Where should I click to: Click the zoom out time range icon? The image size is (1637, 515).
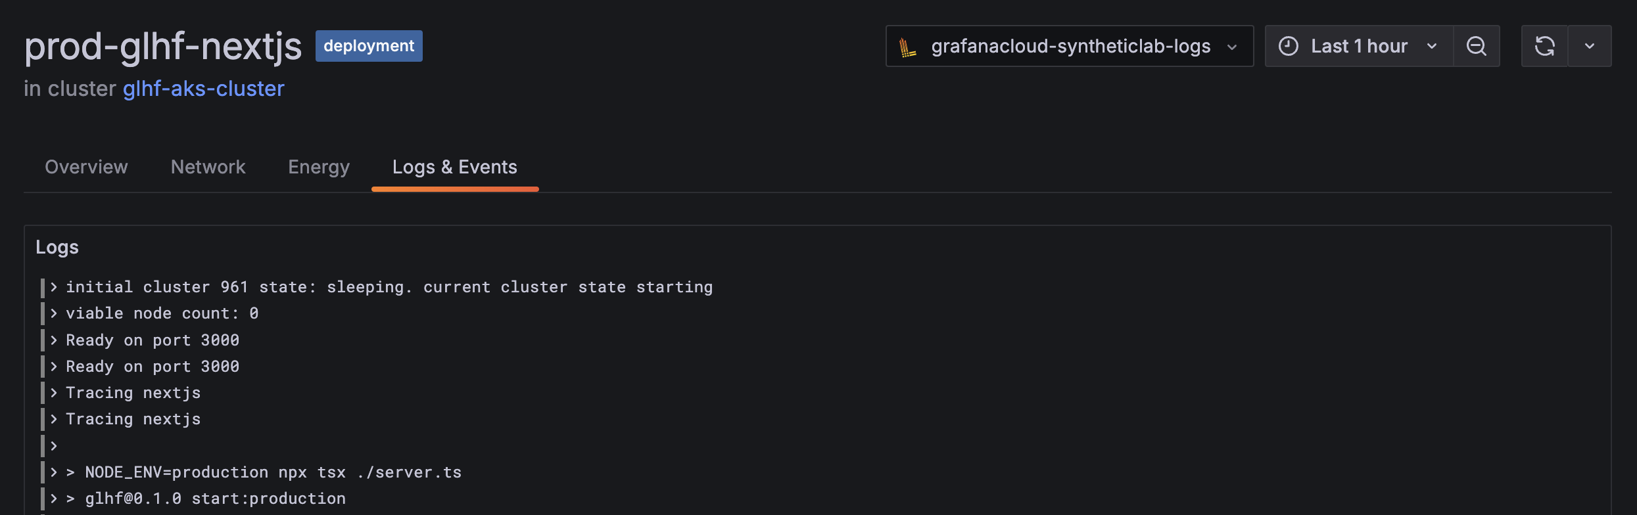[1477, 46]
